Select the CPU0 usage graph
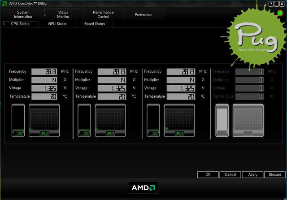 (x=44, y=120)
